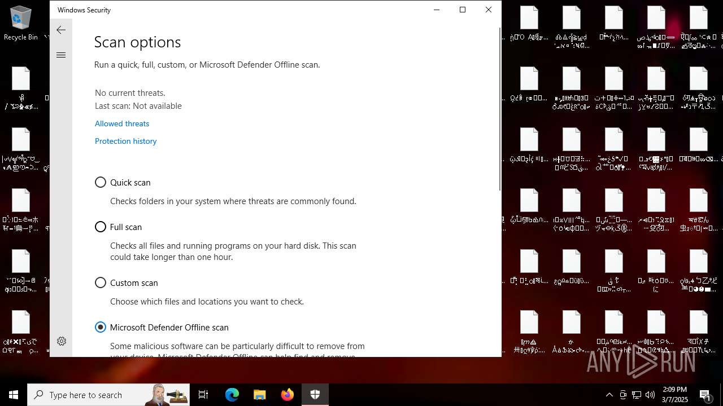723x406 pixels.
Task: Click the Windows Security vertical scrollbar
Action: pos(499,109)
